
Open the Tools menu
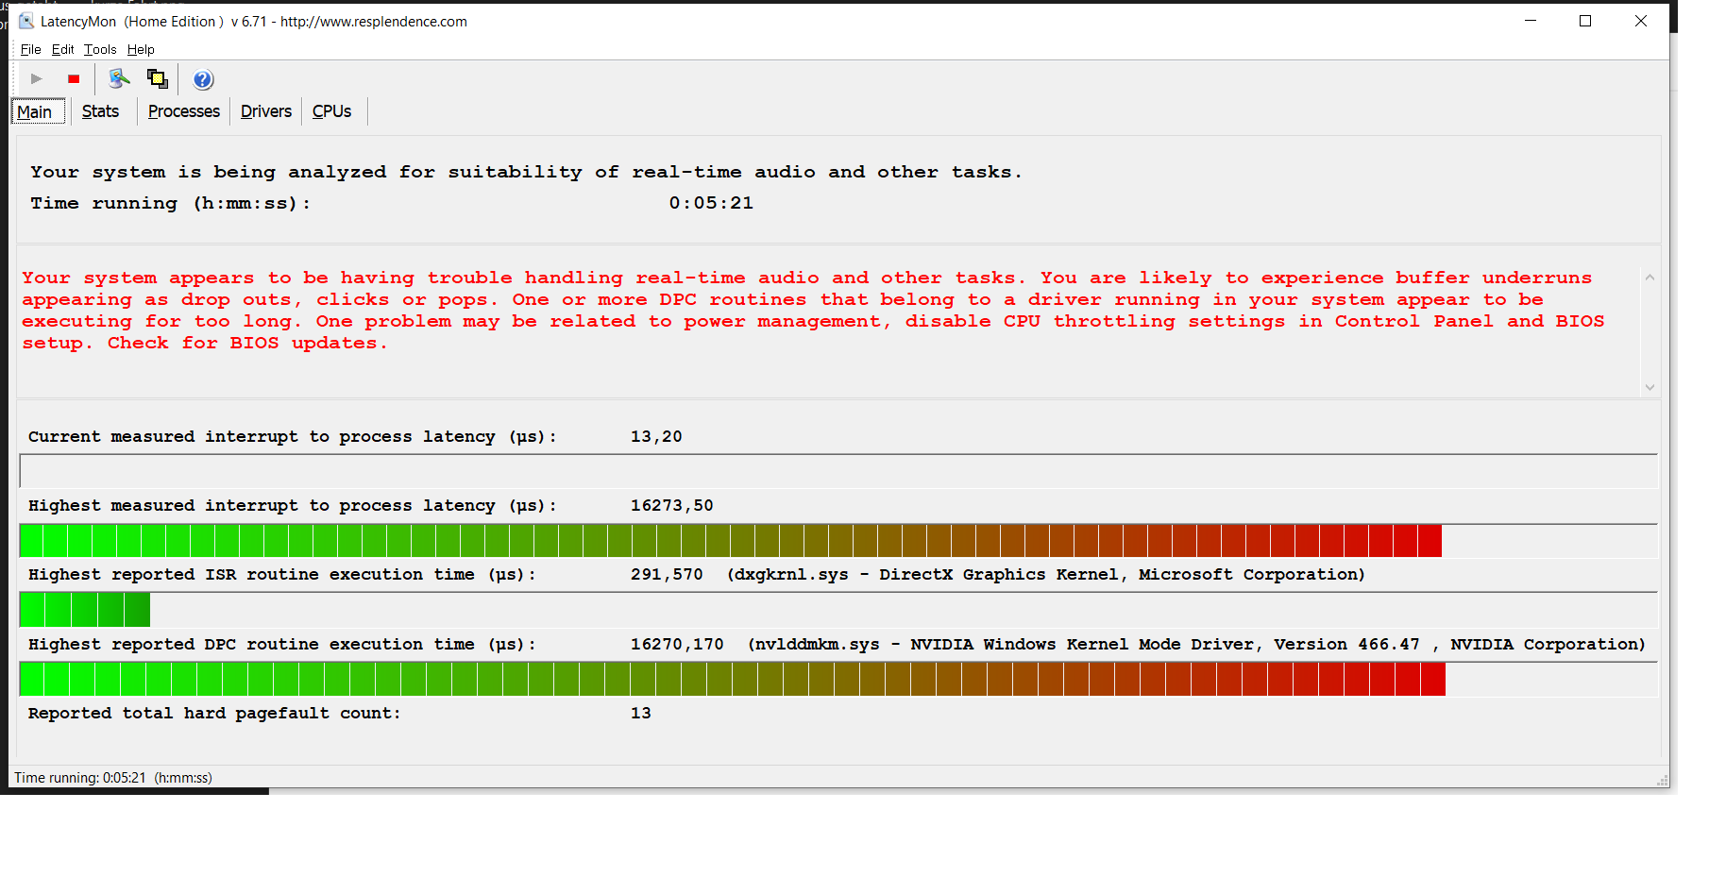coord(100,49)
